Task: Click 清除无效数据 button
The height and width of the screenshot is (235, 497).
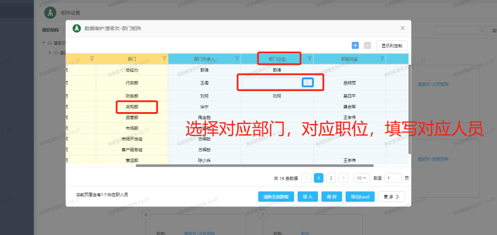Action: click(276, 197)
